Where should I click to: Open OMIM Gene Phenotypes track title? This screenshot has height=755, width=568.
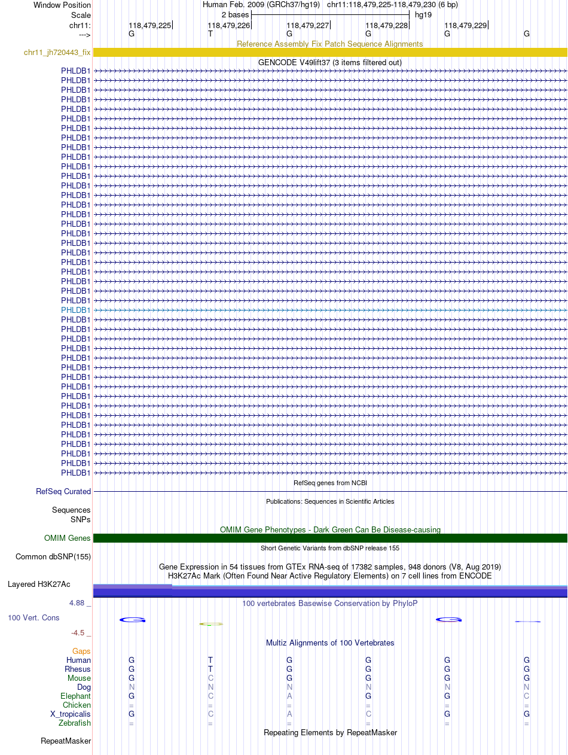click(330, 529)
